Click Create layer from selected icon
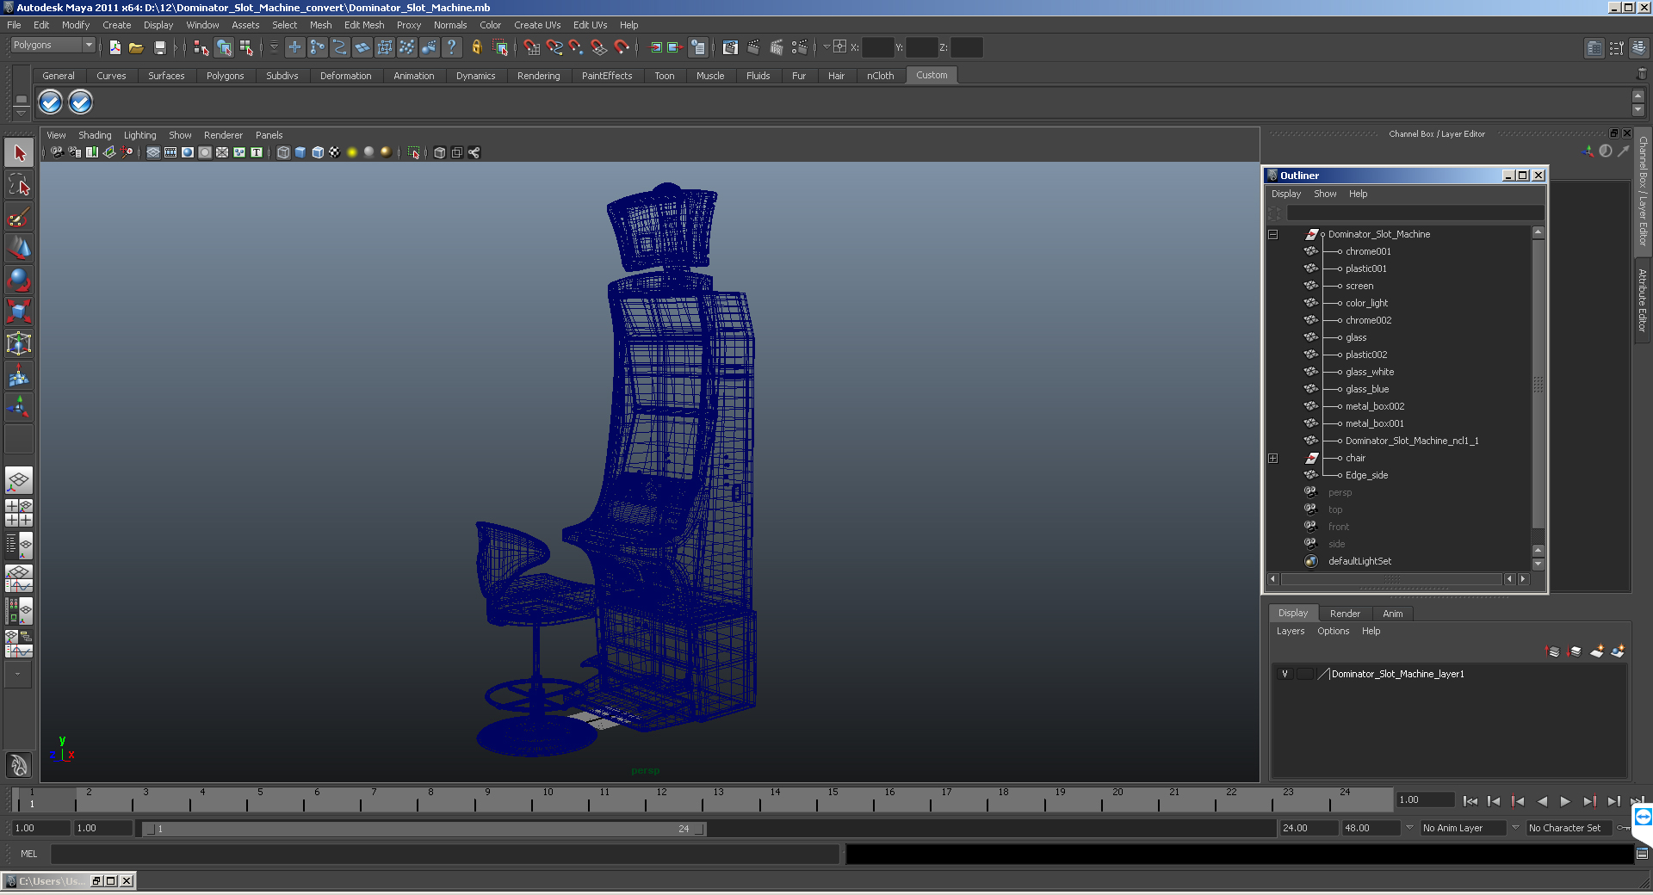Viewport: 1653px width, 895px height. tap(1618, 651)
